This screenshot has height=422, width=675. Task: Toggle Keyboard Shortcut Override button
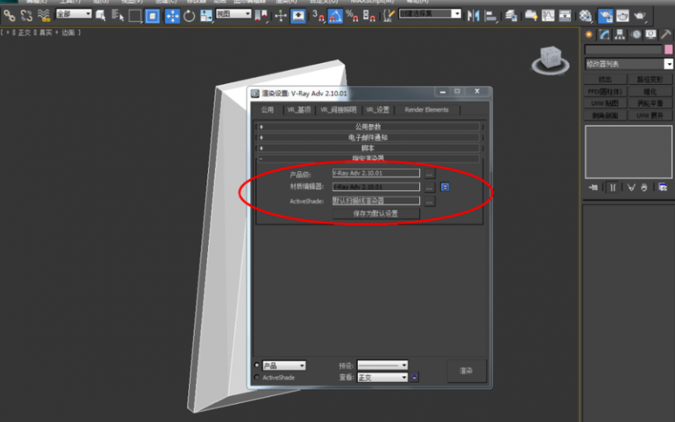click(298, 17)
